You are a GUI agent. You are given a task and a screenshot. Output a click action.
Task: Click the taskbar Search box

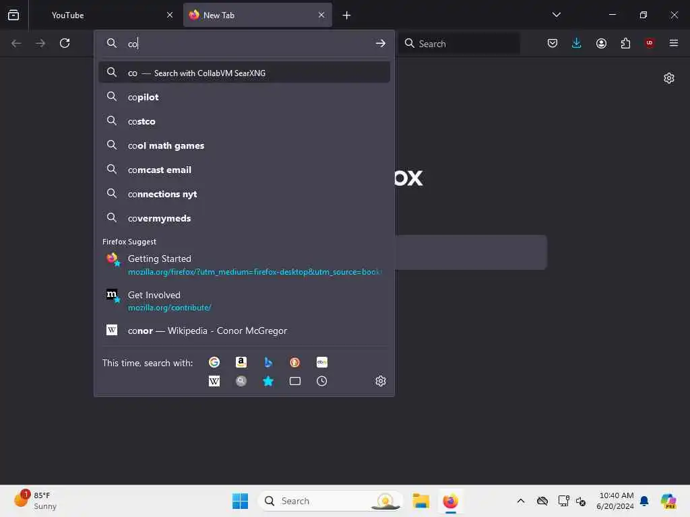tap(330, 501)
